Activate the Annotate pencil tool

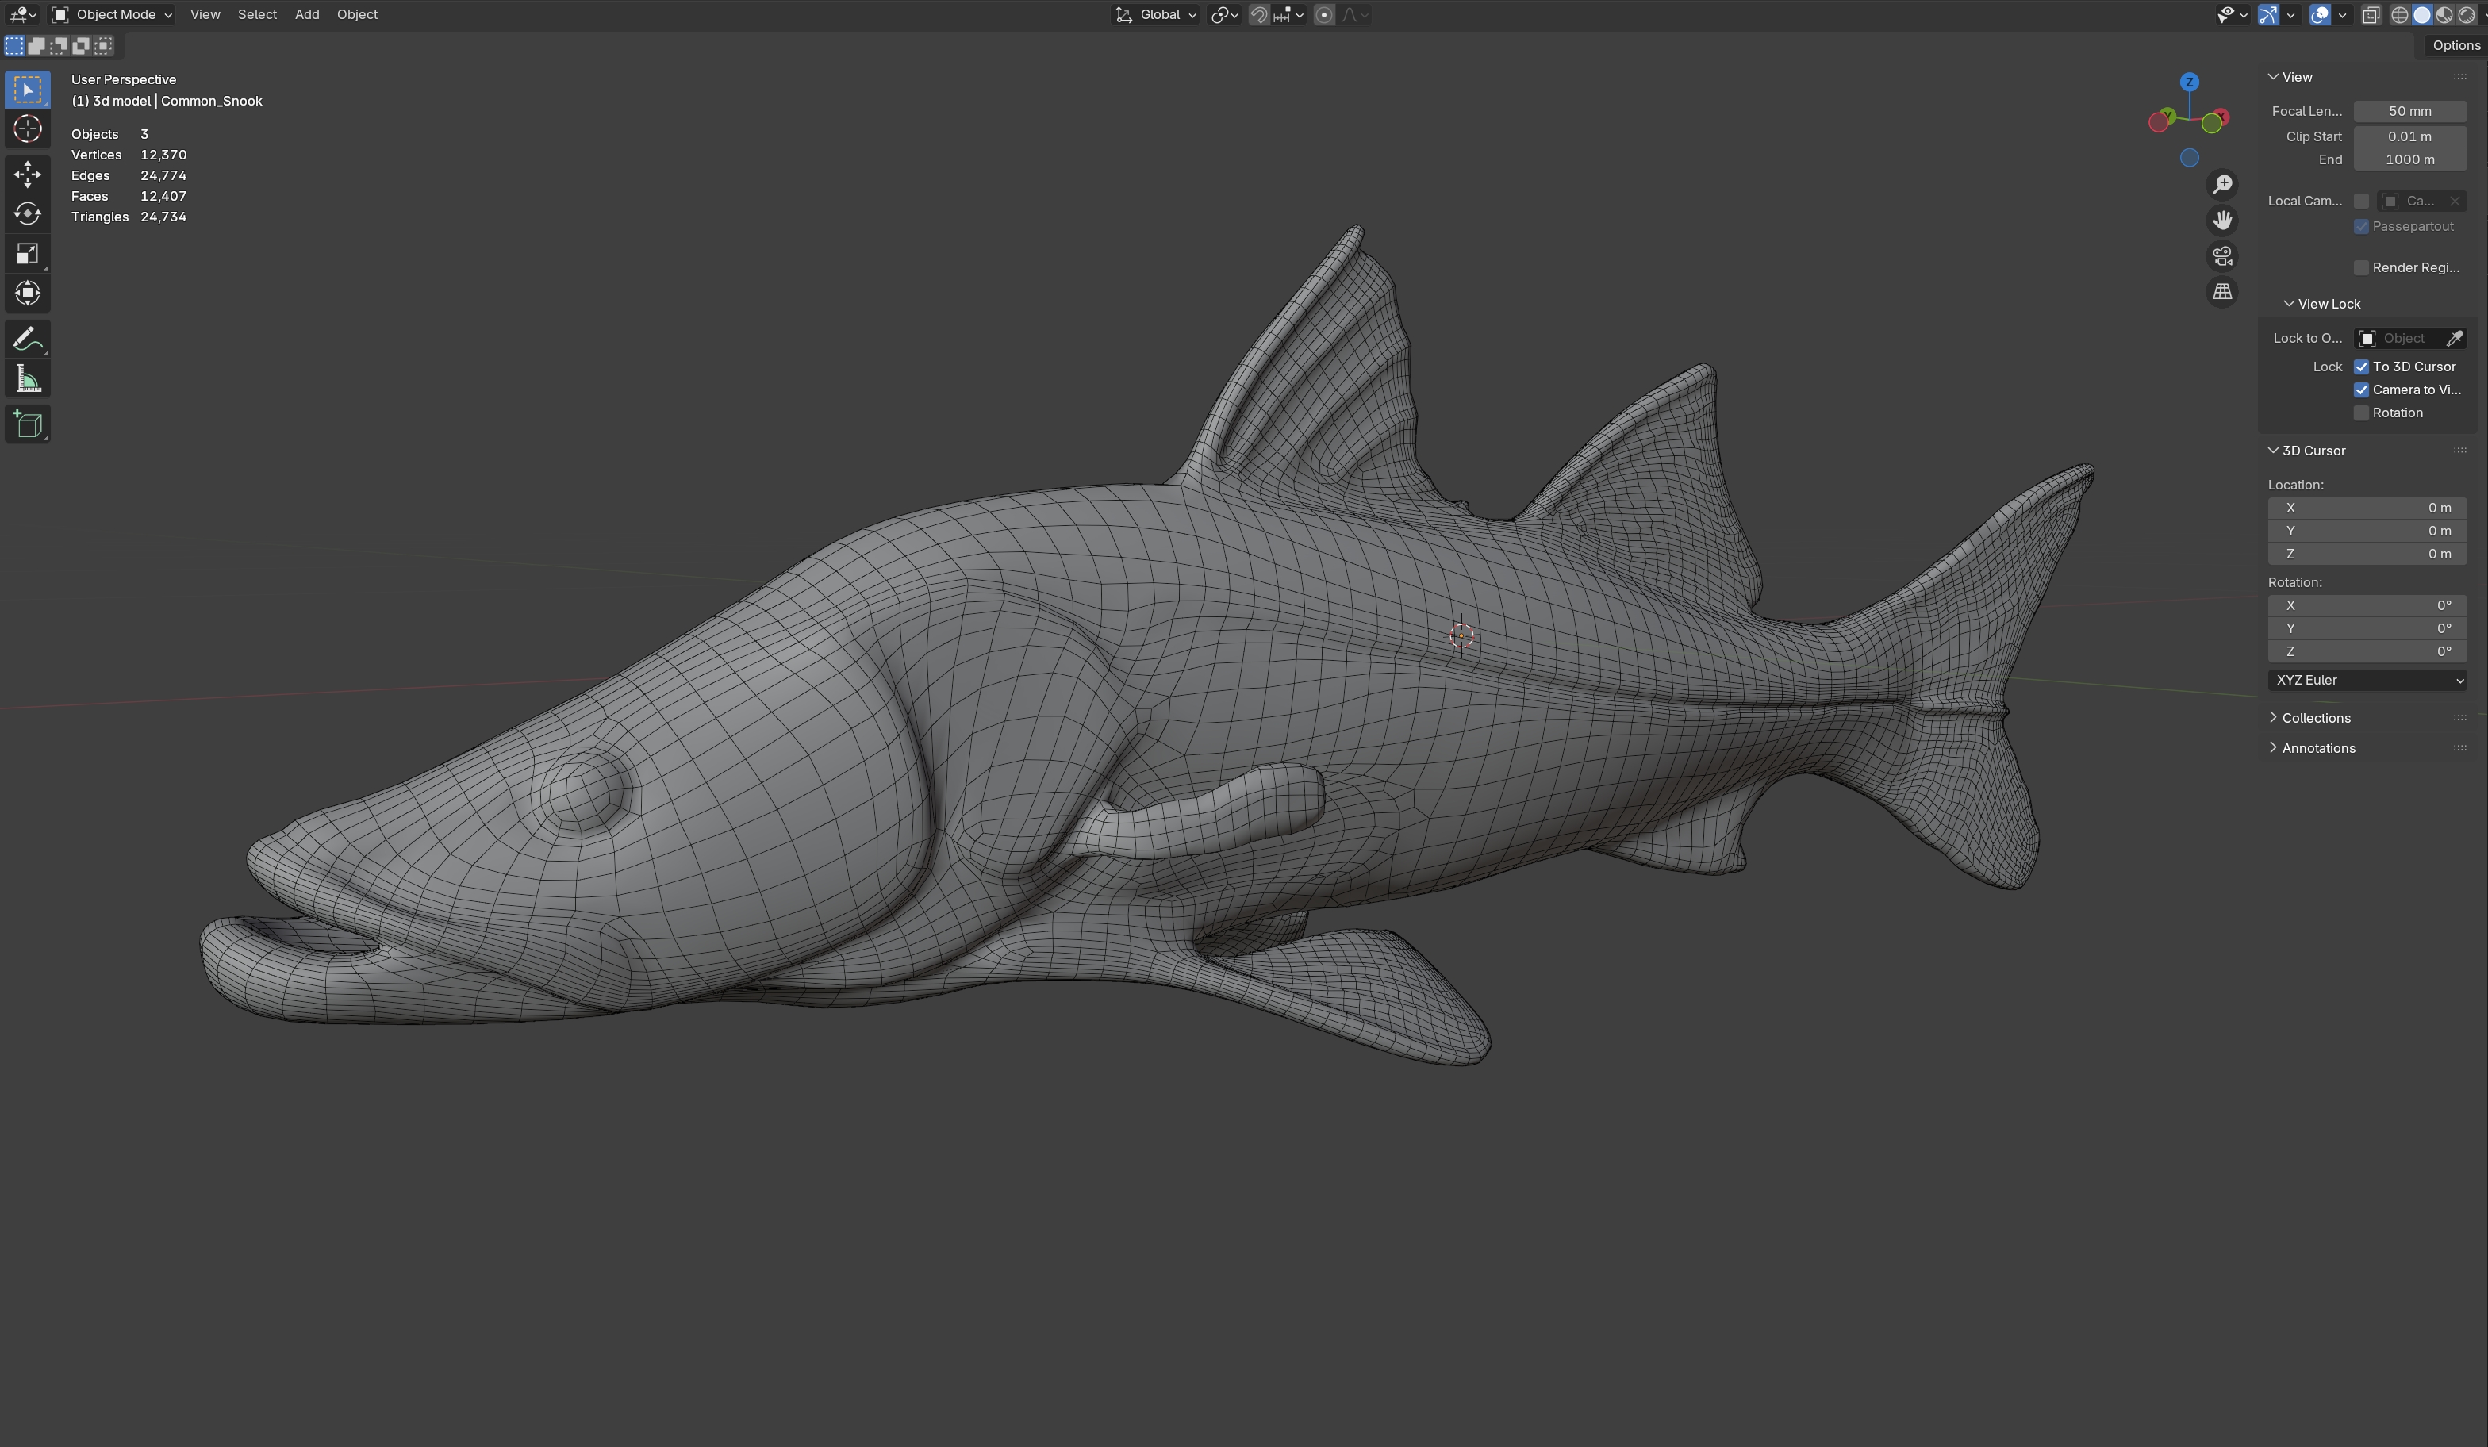27,340
